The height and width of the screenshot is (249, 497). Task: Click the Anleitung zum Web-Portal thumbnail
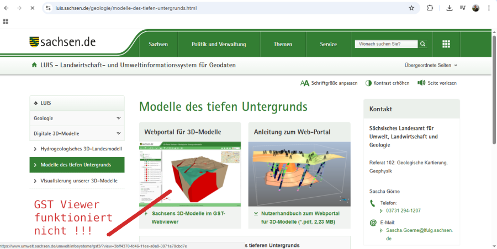coord(299,174)
